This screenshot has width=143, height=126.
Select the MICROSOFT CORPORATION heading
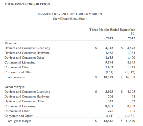(x=27, y=4)
